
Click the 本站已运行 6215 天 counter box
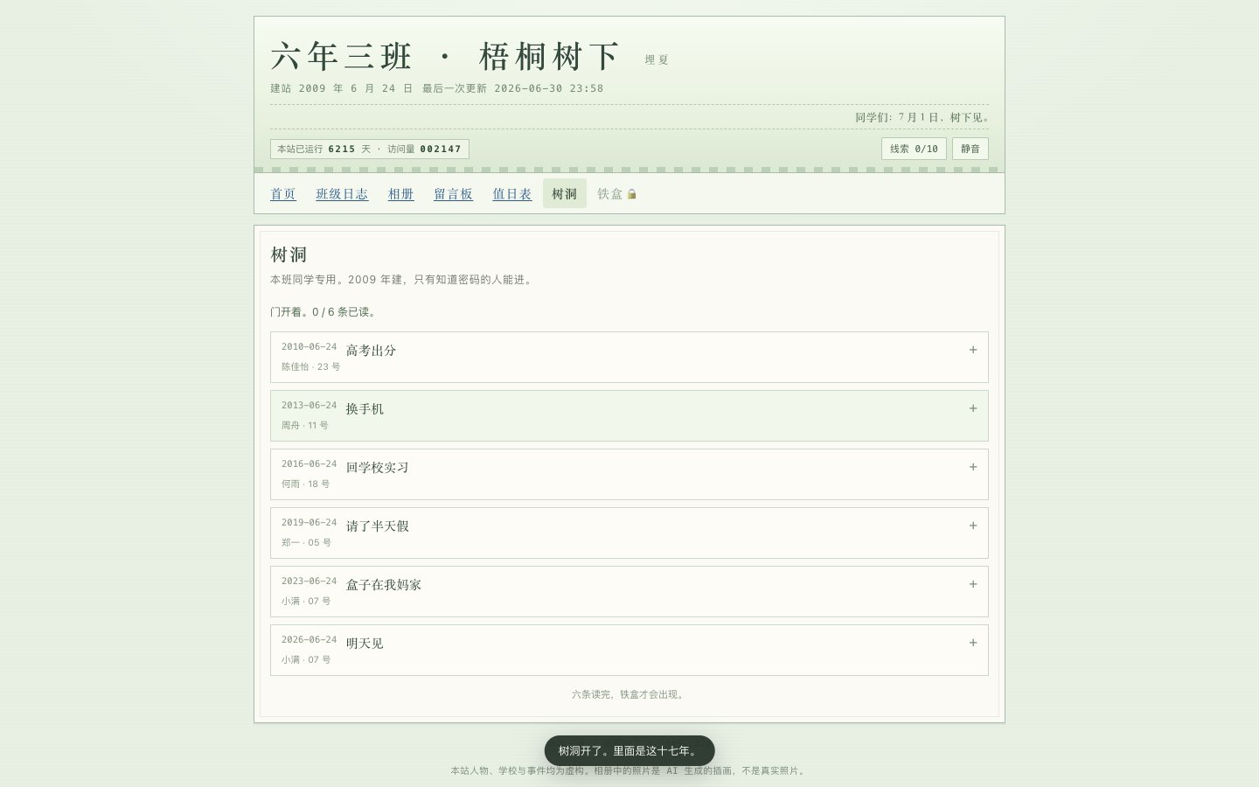point(370,149)
